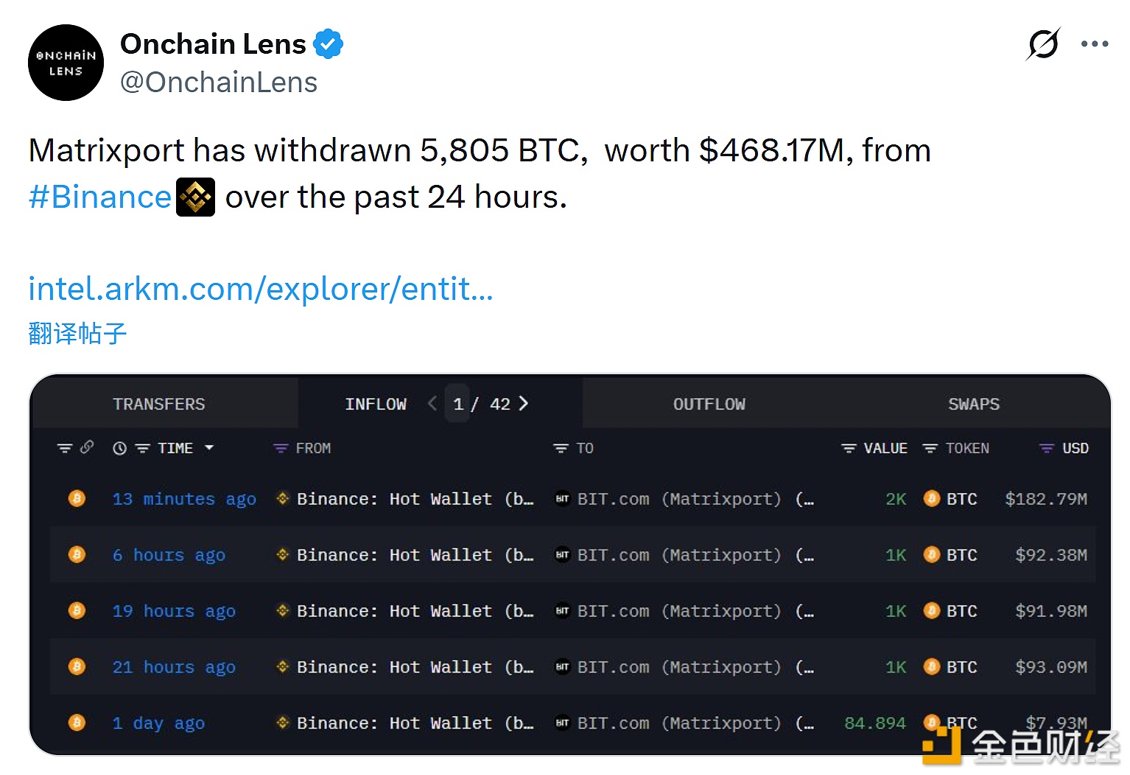Image resolution: width=1130 pixels, height=775 pixels.
Task: Open the three-dot more options menu
Action: click(x=1095, y=44)
